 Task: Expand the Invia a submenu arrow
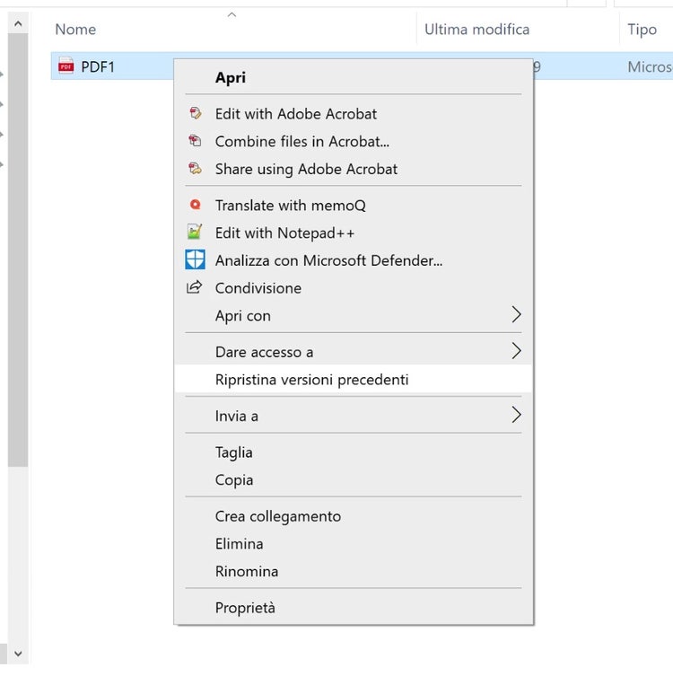click(x=516, y=415)
